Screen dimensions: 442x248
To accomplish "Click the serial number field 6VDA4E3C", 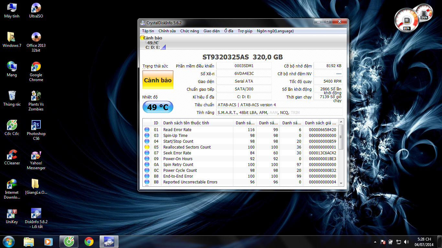I will tap(244, 74).
